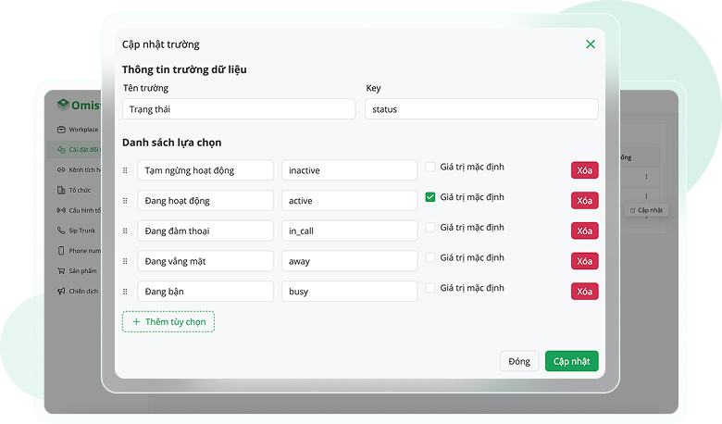Click the Workplace briefcase icon in sidebar
This screenshot has height=424, width=722.
[62, 130]
